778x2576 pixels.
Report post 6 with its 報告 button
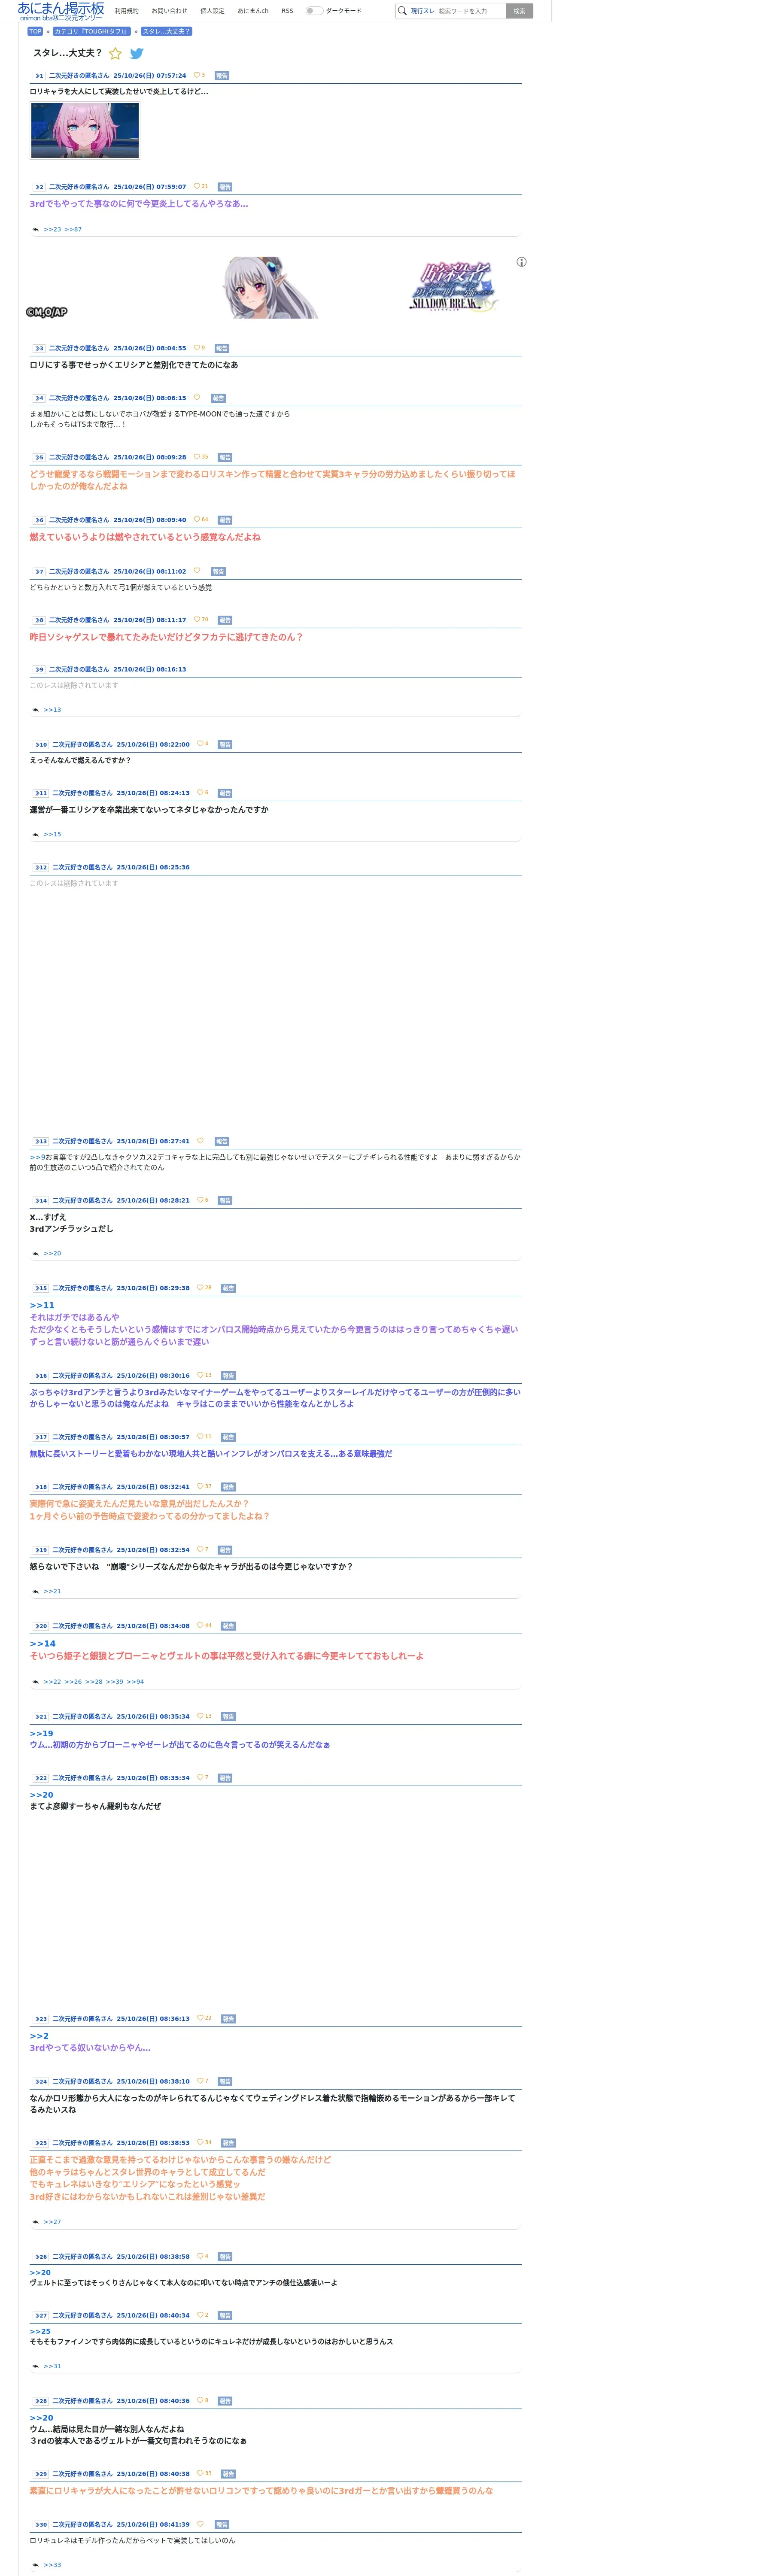tap(225, 520)
